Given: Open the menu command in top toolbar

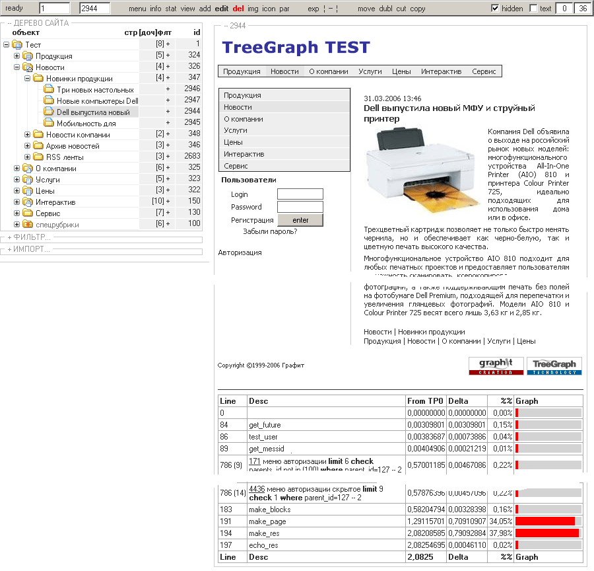Looking at the screenshot, I should [x=137, y=9].
